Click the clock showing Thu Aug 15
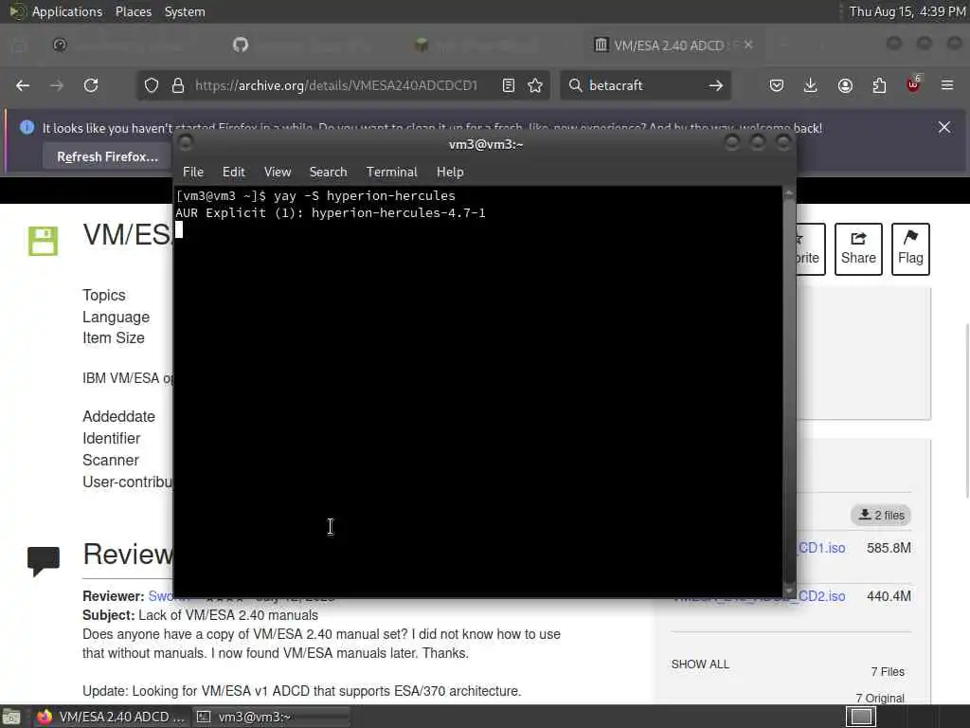 tap(907, 11)
